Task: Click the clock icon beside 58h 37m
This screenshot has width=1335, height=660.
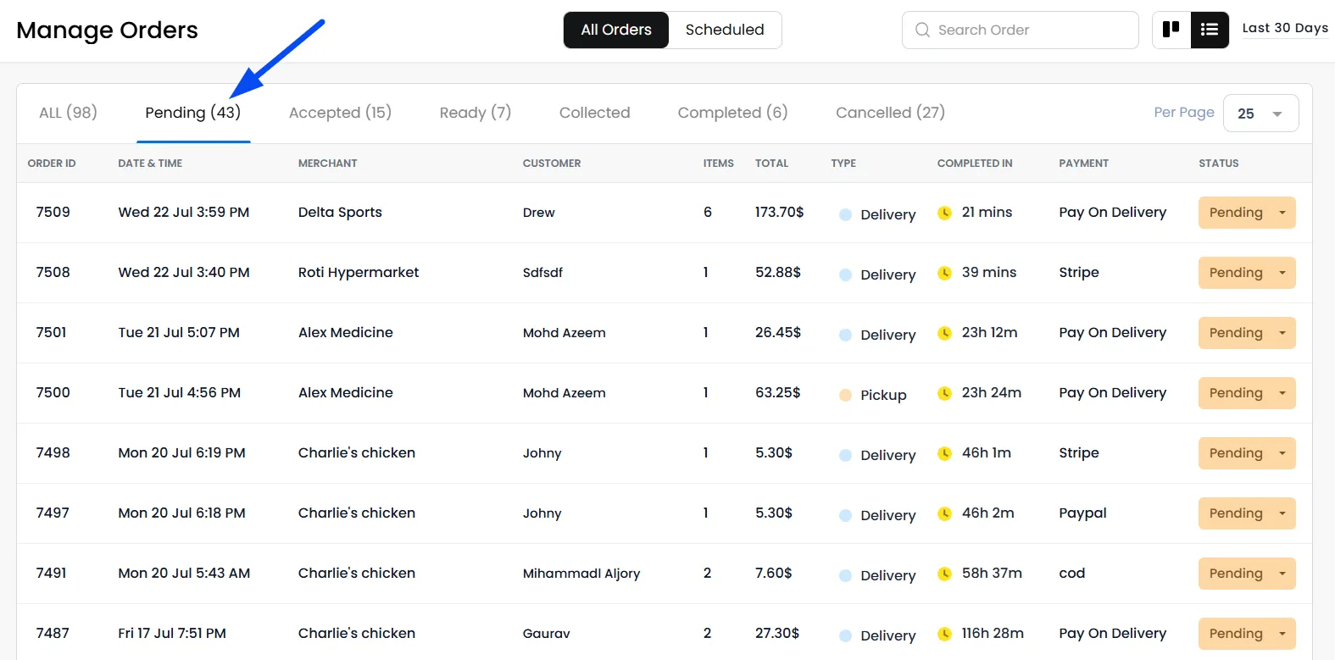Action: pyautogui.click(x=944, y=574)
